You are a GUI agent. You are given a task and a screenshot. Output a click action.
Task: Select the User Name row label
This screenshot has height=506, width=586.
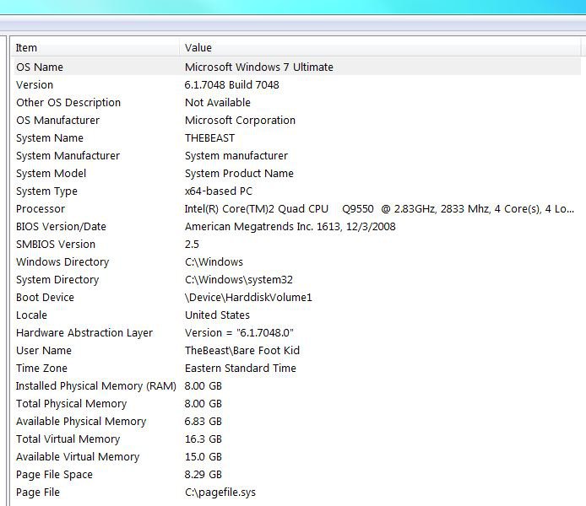click(x=44, y=351)
